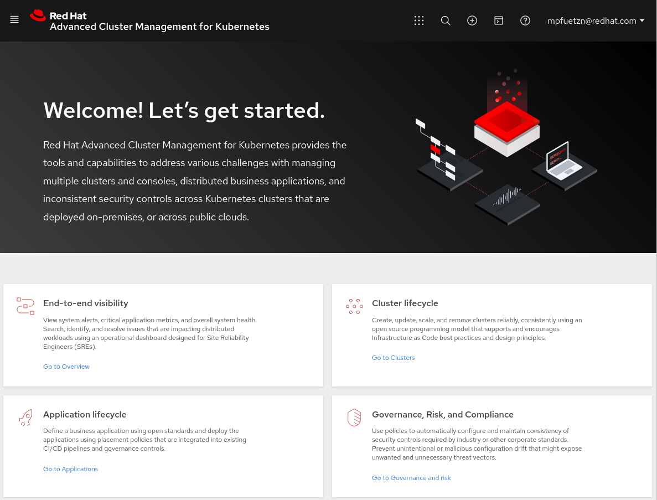Screen dimensions: 657x500
Task: Click the plus create resource icon
Action: point(472,20)
